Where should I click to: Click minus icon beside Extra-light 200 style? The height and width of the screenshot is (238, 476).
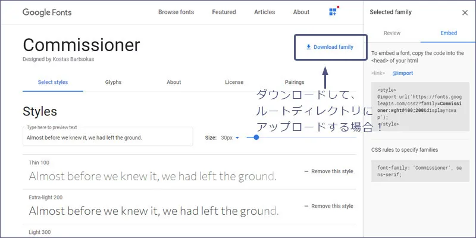point(306,206)
